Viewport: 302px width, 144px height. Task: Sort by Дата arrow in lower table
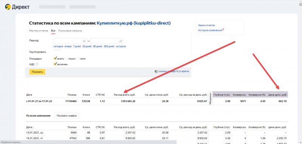pyautogui.click(x=33, y=127)
